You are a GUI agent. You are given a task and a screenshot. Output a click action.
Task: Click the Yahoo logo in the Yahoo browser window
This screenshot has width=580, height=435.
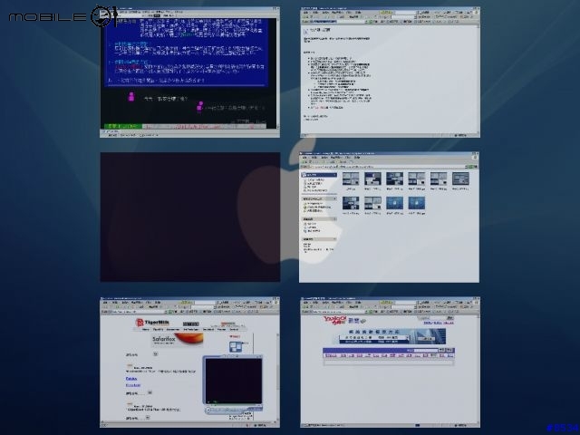(x=334, y=320)
